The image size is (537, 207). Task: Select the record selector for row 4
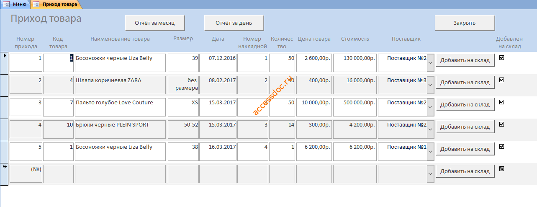(x=5, y=129)
